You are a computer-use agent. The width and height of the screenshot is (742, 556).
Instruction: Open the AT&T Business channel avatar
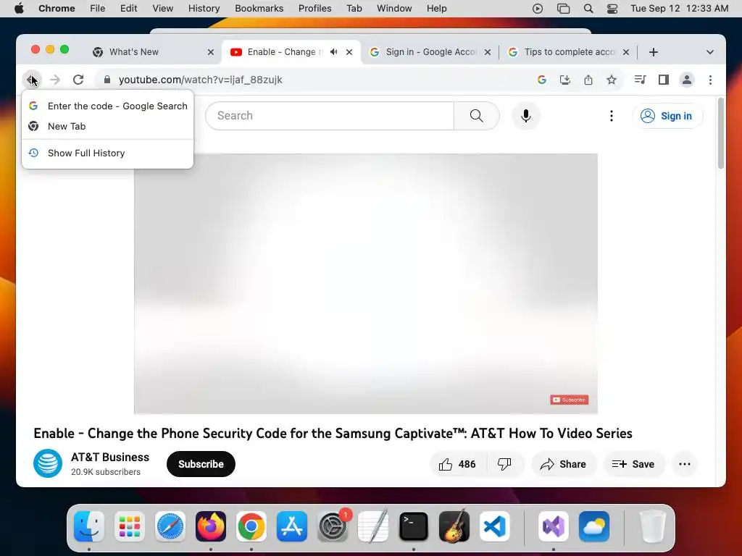pyautogui.click(x=48, y=463)
